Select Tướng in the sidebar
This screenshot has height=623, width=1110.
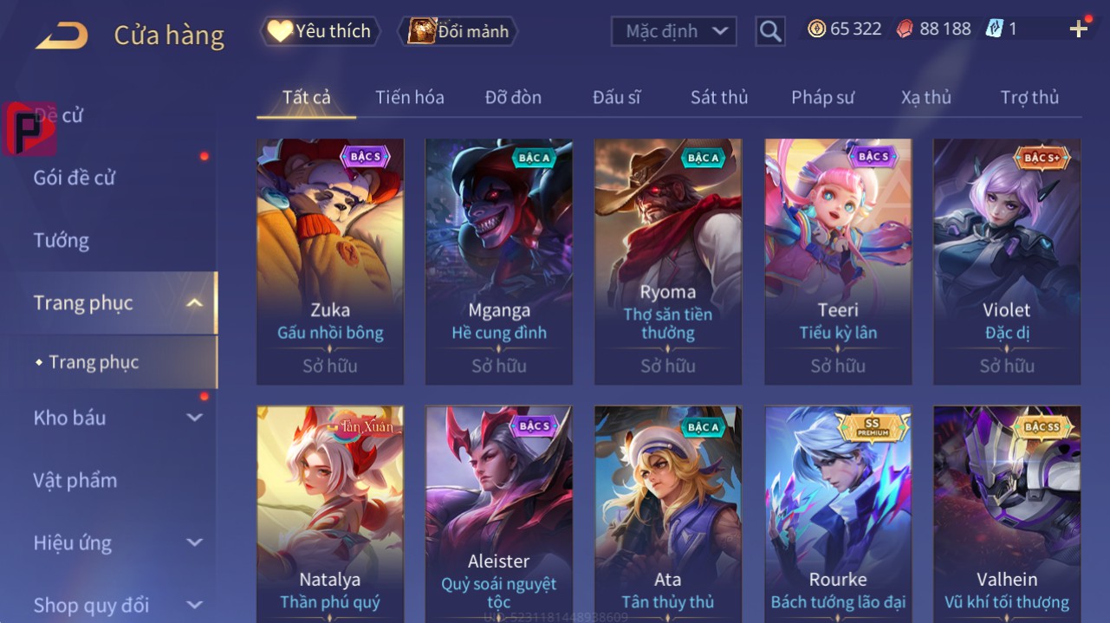(x=62, y=240)
